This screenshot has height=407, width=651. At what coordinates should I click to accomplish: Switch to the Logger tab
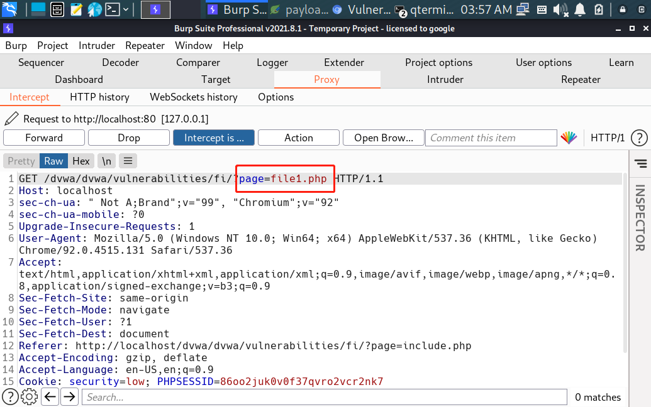tap(272, 63)
